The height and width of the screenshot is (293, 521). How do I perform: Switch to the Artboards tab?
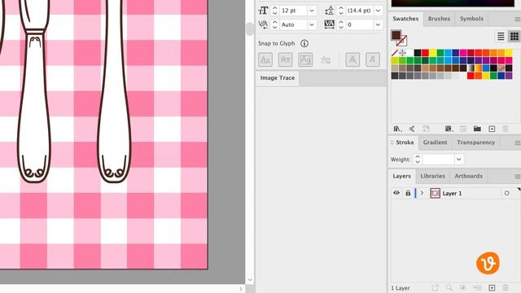point(469,177)
